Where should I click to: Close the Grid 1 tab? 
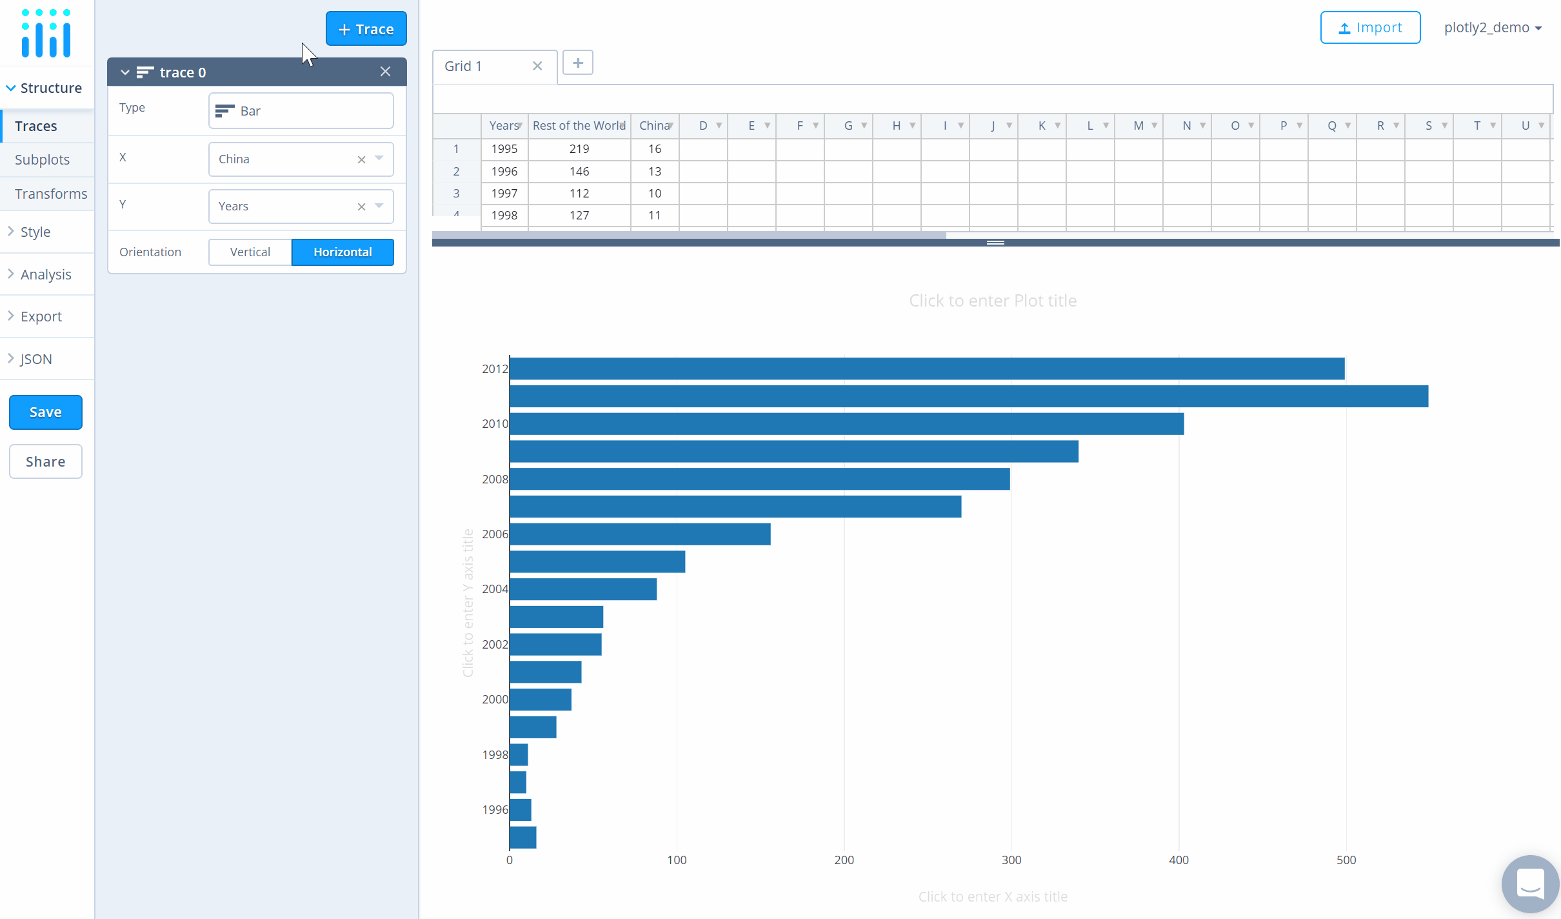(537, 66)
